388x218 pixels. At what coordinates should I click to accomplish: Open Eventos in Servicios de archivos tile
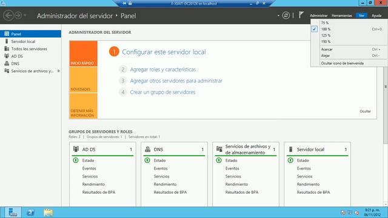232,168
